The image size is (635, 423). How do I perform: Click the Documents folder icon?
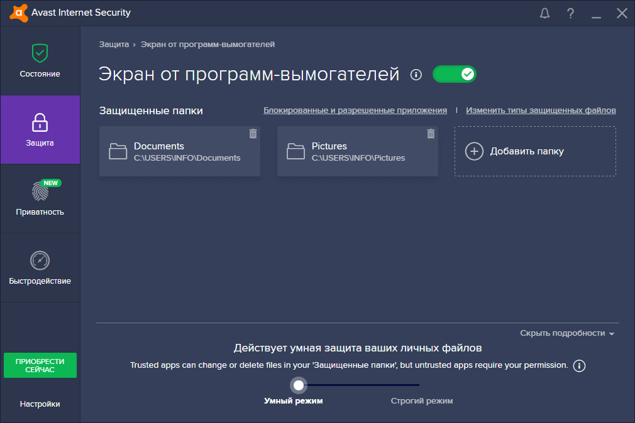click(118, 151)
